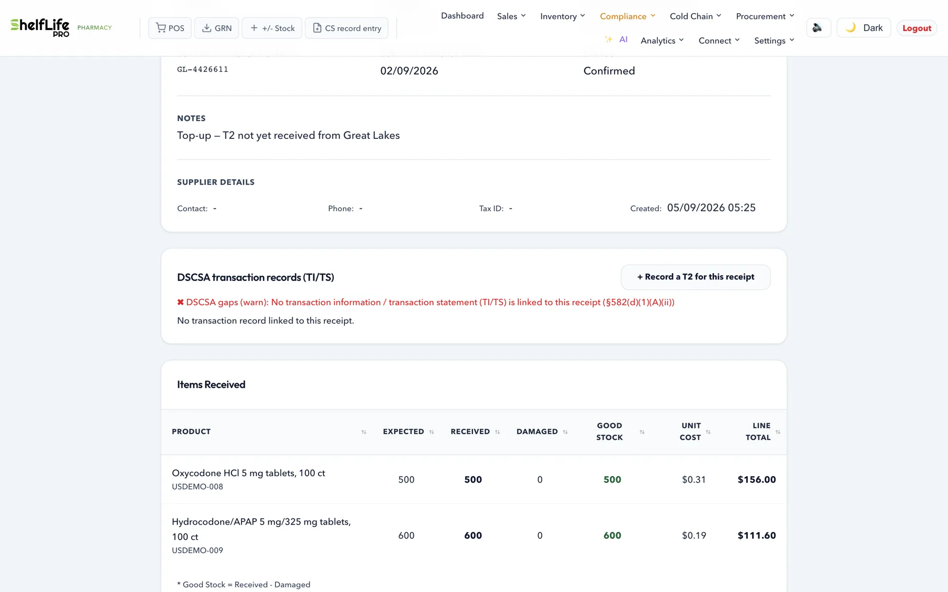
Task: Sort table by Product column
Action: point(363,432)
